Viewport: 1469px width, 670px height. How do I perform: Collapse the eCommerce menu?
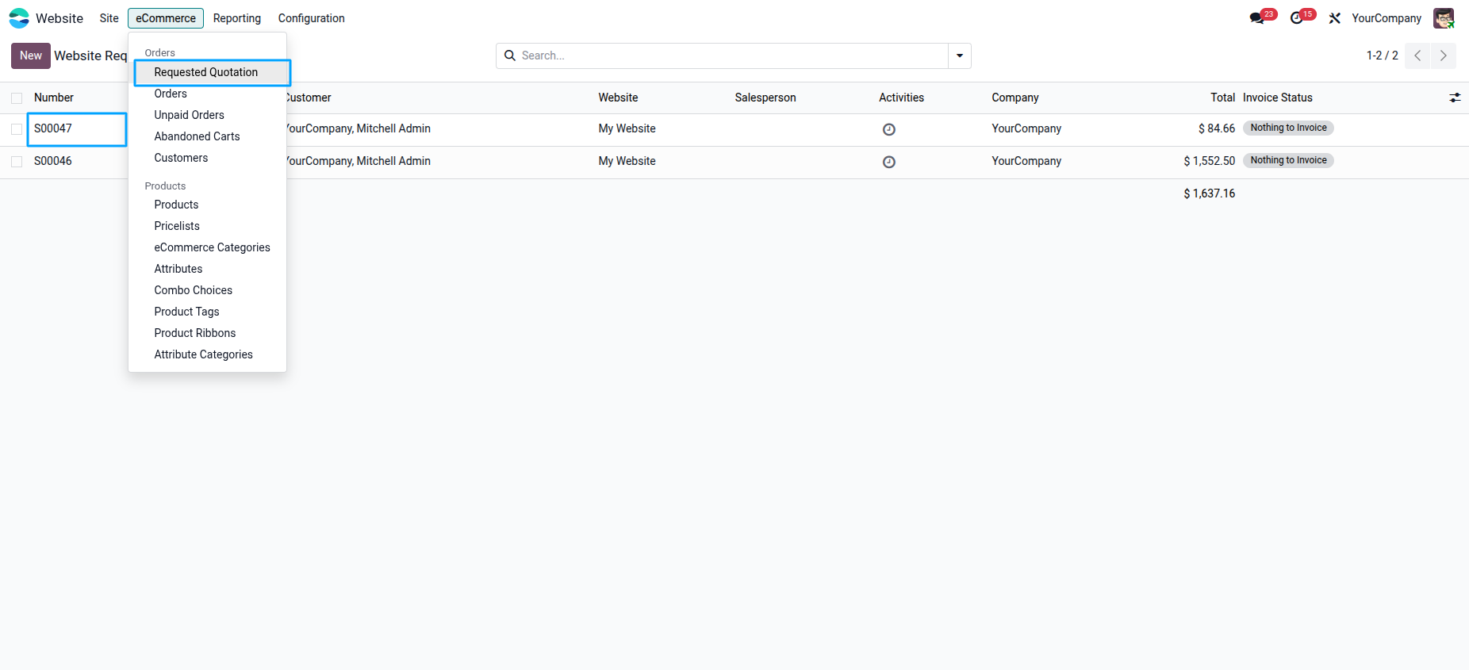[x=165, y=18]
